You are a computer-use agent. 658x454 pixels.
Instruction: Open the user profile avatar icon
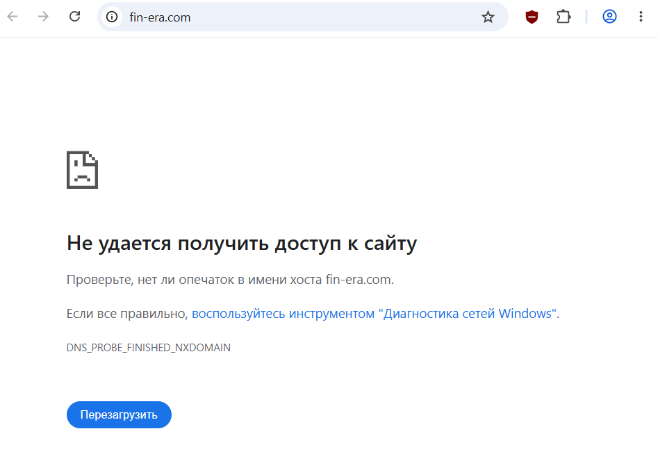609,17
